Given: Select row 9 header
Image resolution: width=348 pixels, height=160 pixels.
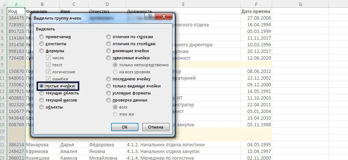Looking at the screenshot, I should pos(4,64).
